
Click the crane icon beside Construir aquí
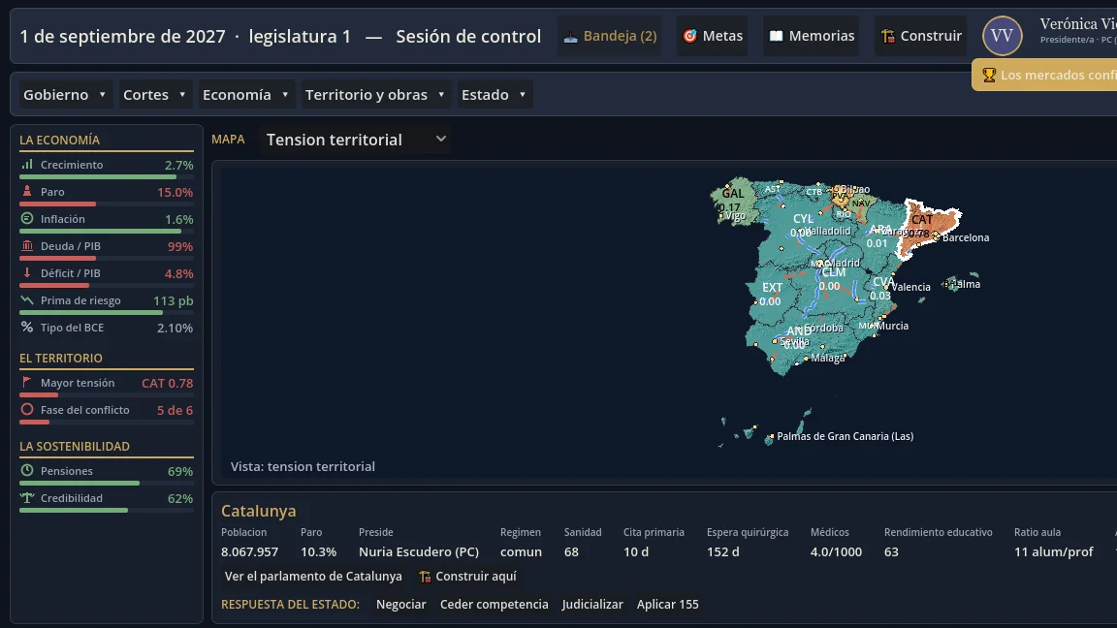coord(425,577)
